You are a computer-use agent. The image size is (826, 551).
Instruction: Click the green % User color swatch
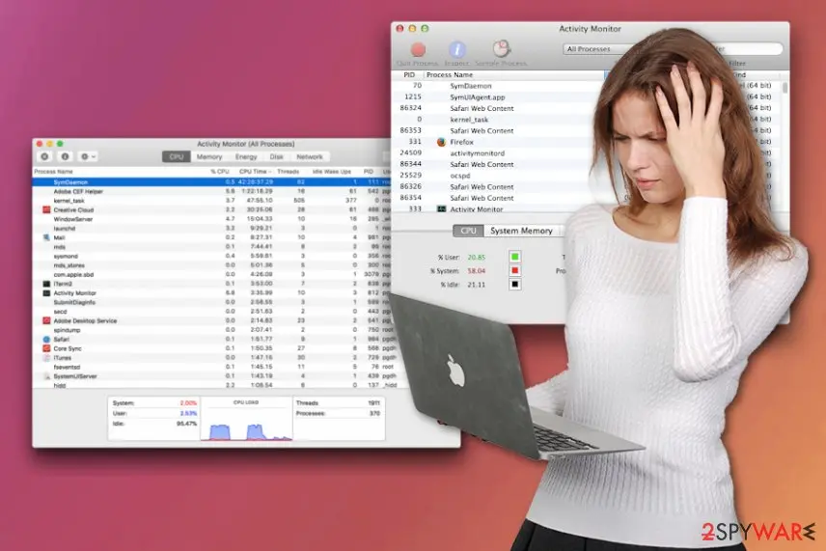[514, 257]
